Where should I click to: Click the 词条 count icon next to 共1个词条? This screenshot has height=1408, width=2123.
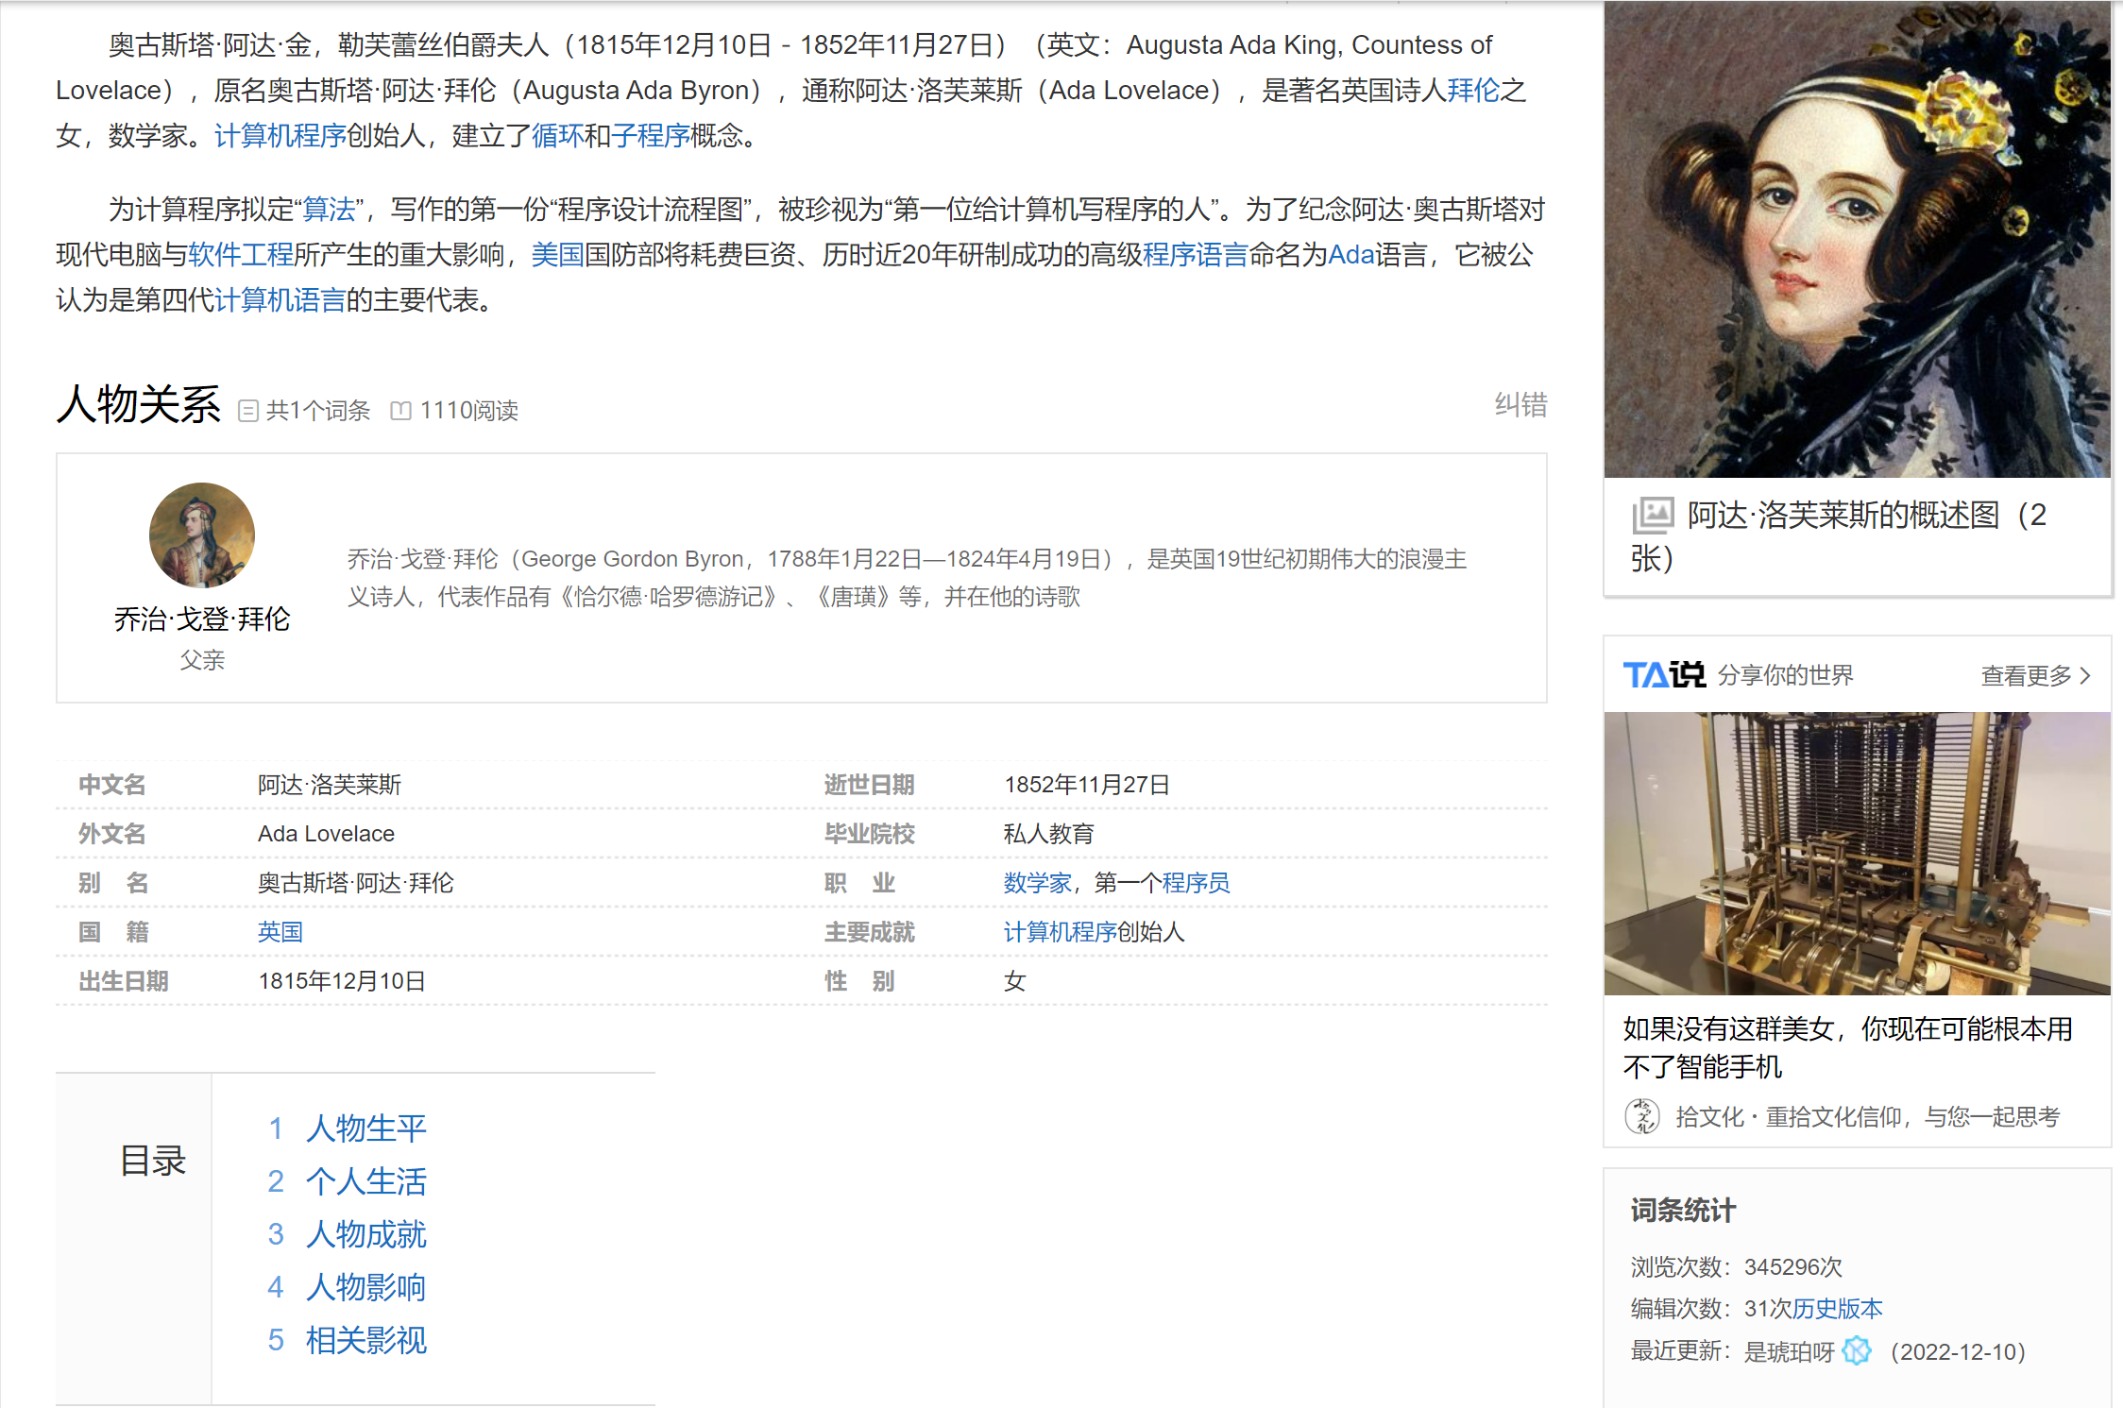coord(248,411)
